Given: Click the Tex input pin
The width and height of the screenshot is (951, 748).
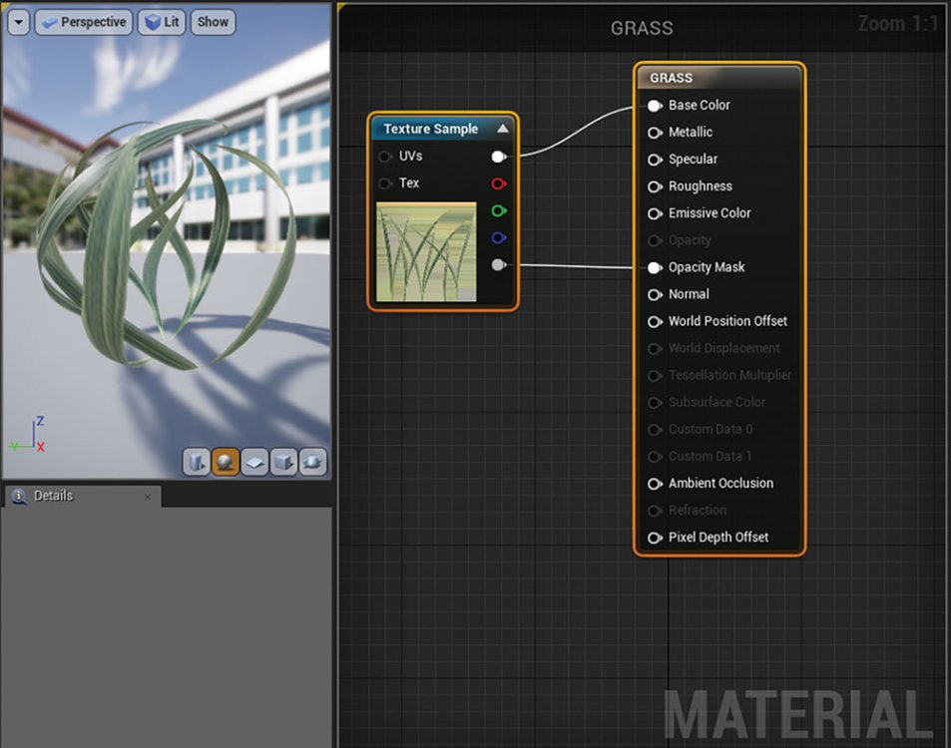Looking at the screenshot, I should (x=384, y=184).
